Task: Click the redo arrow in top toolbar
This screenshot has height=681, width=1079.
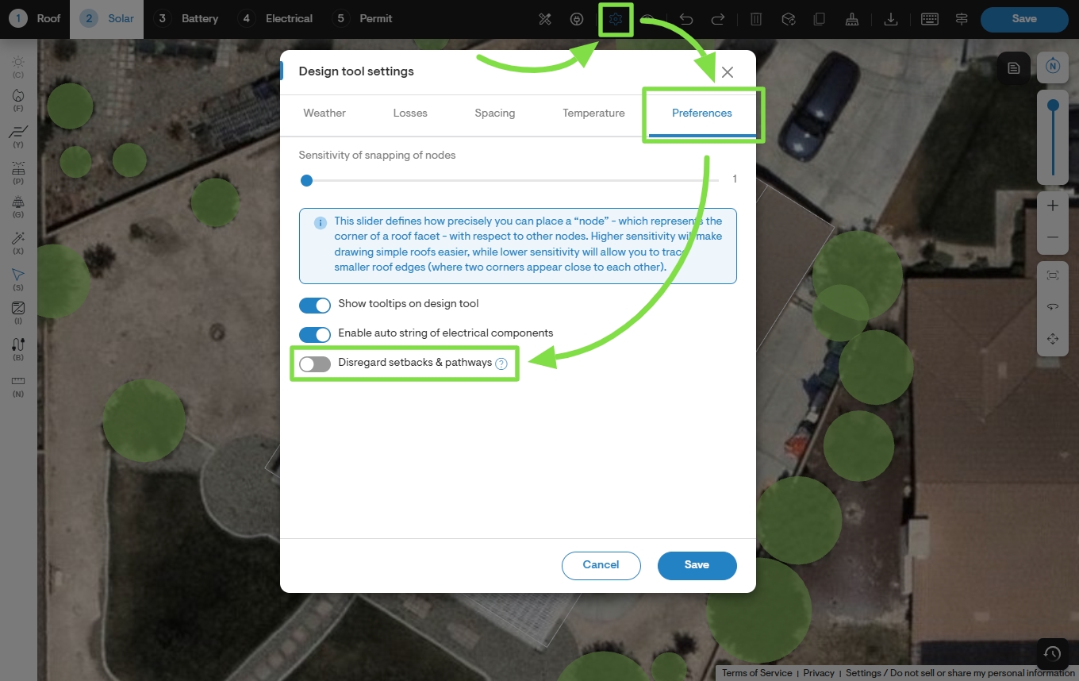Action: click(x=718, y=19)
